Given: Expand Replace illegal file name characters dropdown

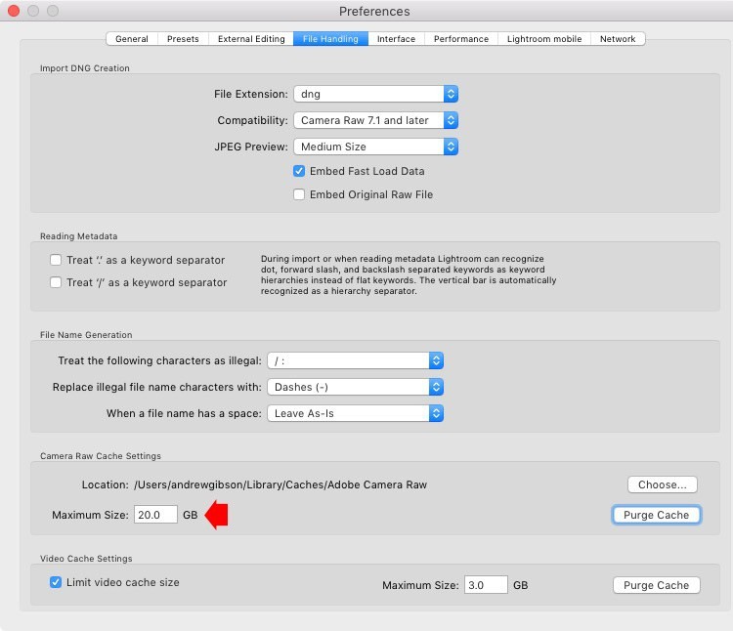Looking at the screenshot, I should [356, 387].
